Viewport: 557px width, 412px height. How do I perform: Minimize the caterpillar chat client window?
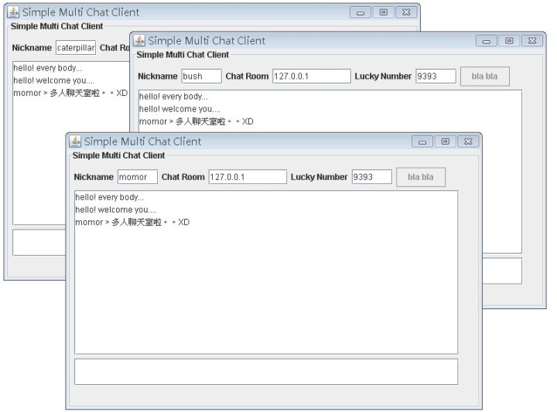pyautogui.click(x=361, y=12)
